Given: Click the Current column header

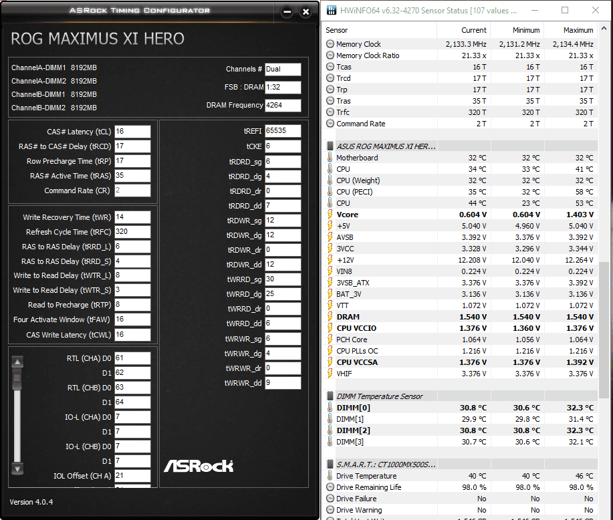Looking at the screenshot, I should click(x=463, y=30).
